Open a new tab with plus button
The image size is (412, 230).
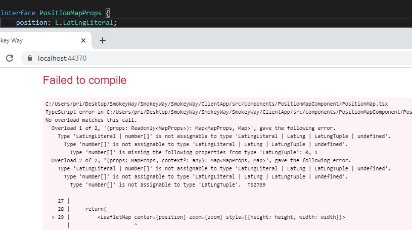(103, 40)
